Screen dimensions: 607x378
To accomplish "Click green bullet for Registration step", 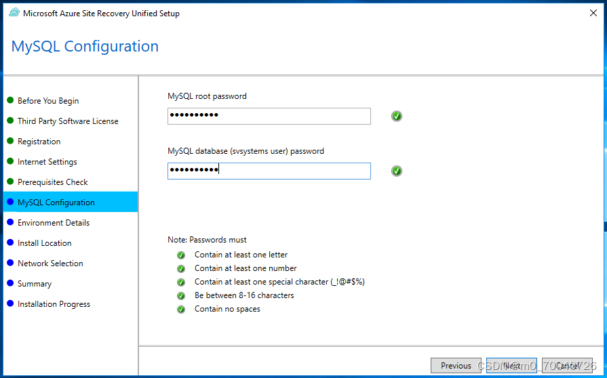I will point(10,141).
